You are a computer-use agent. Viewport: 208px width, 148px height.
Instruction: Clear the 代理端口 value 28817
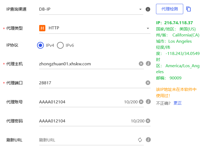[x=148, y=83]
